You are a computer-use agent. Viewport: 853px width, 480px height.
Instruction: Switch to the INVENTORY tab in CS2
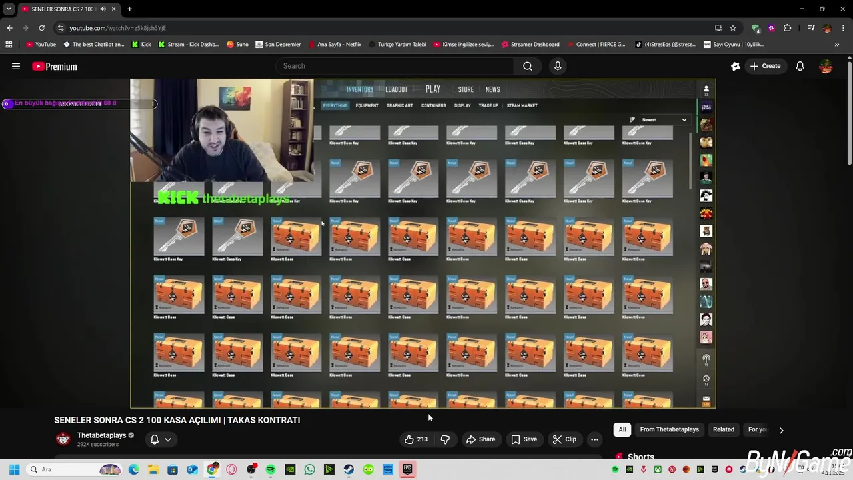(x=359, y=89)
